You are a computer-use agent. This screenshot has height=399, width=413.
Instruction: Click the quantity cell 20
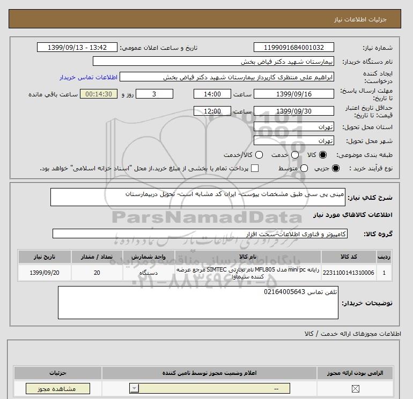(97, 273)
